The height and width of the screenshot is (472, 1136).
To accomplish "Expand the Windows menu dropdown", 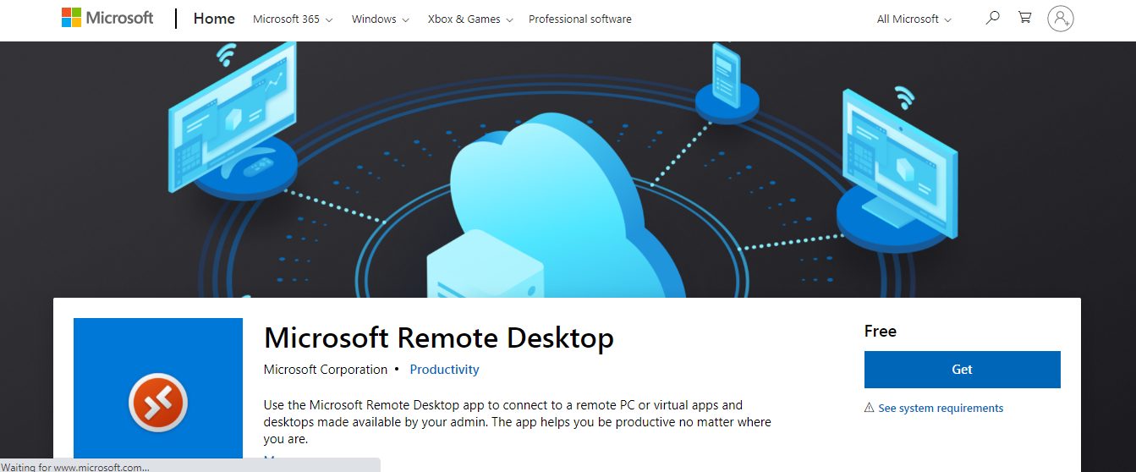I will coord(381,19).
